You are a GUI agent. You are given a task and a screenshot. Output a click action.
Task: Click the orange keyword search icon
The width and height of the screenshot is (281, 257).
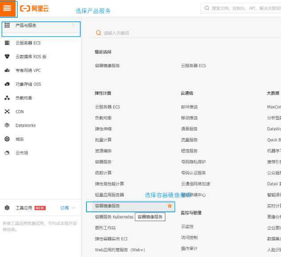point(98,33)
